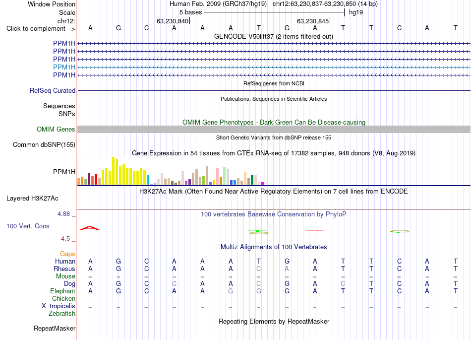Click the 'Sequences' track label
The image size is (471, 340).
pyautogui.click(x=59, y=106)
